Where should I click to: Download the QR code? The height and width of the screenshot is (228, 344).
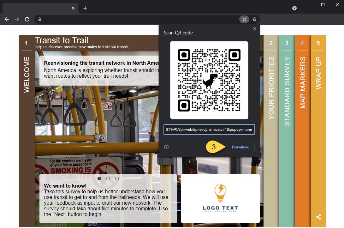[240, 147]
